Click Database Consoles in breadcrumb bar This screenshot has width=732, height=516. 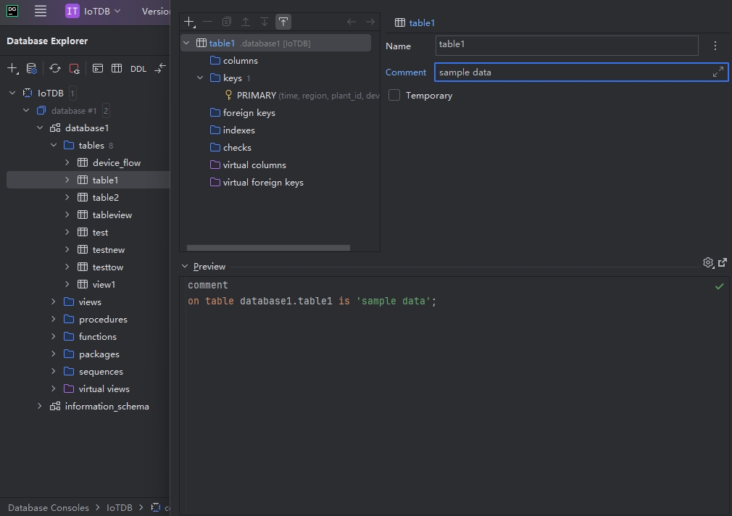click(x=48, y=507)
